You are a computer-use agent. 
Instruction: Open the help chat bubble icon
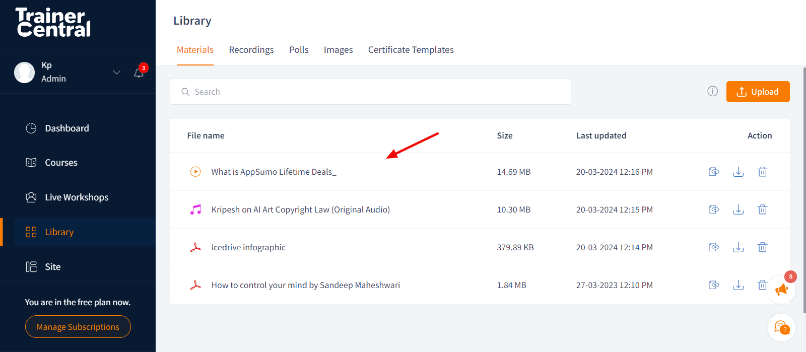point(781,327)
